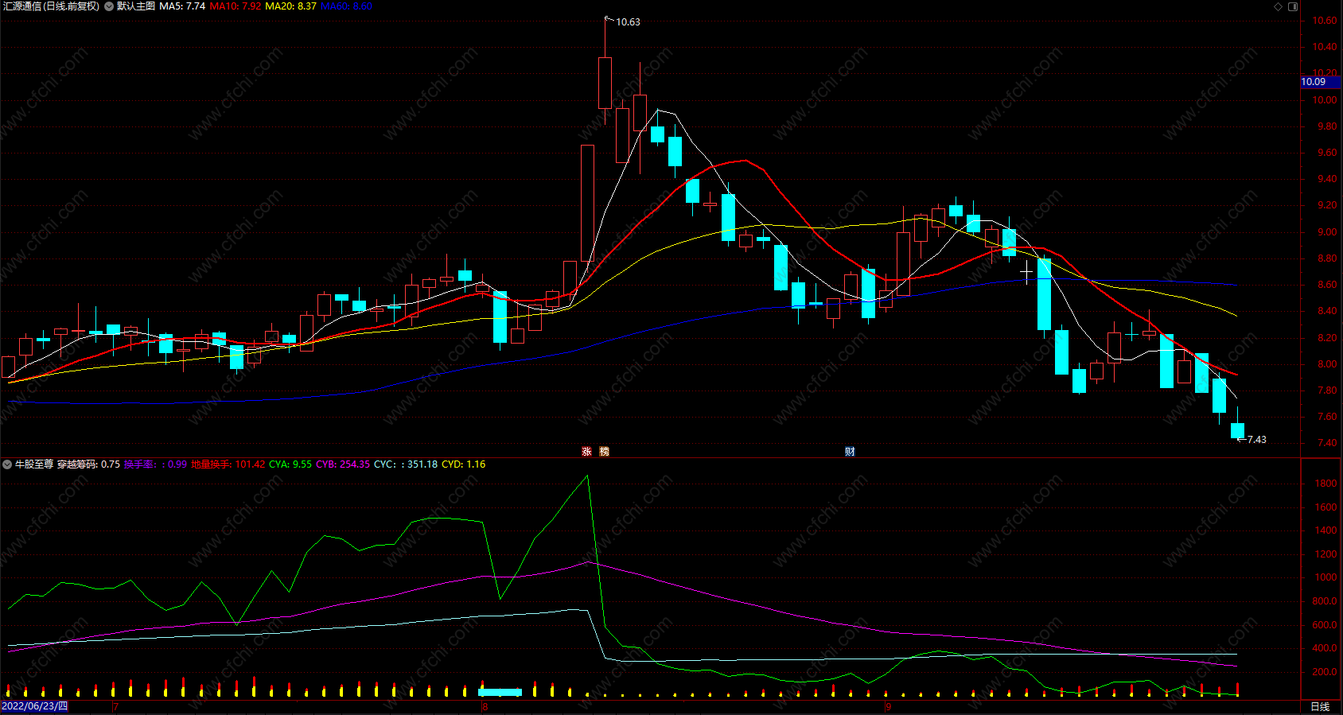
Task: Click the 7.43 low price annotation
Action: click(x=1256, y=440)
